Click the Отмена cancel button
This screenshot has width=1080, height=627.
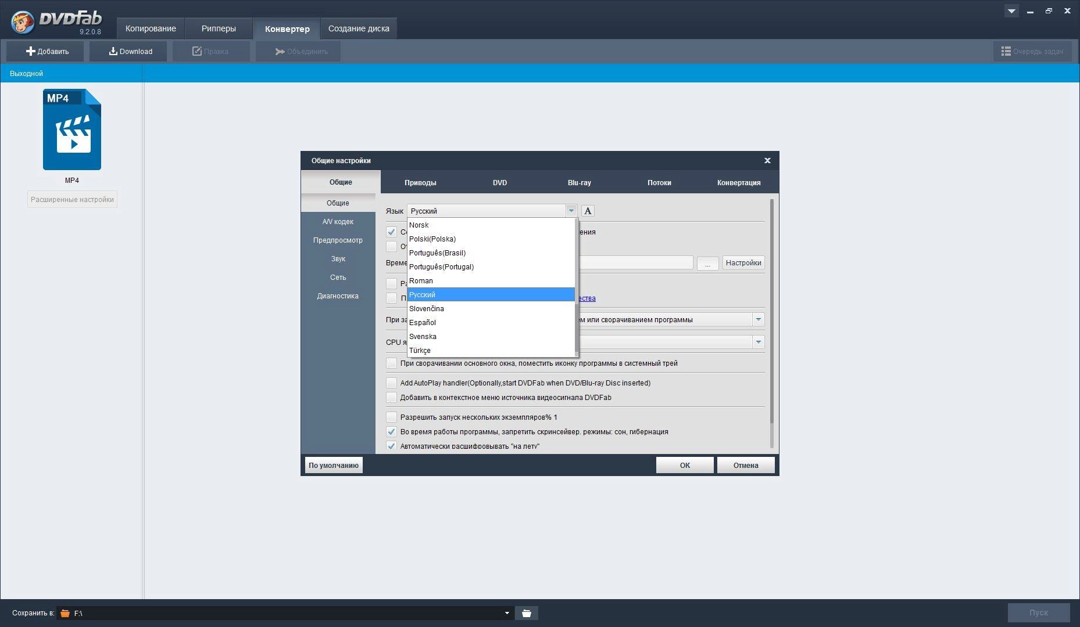[746, 465]
